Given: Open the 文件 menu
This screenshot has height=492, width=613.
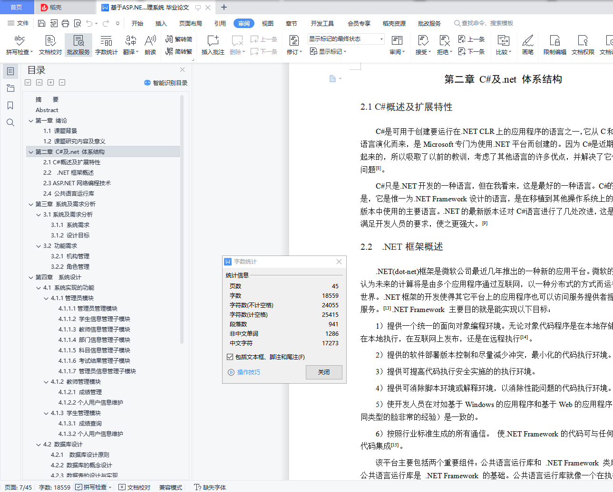Looking at the screenshot, I should pyautogui.click(x=18, y=23).
